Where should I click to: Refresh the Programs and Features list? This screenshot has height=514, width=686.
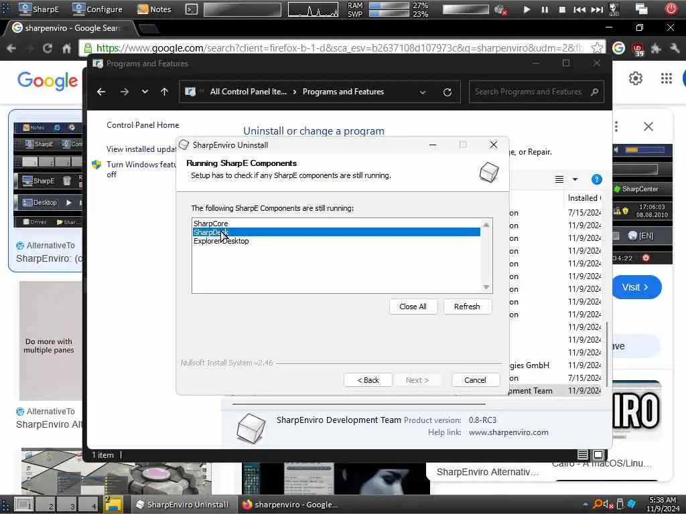point(447,92)
